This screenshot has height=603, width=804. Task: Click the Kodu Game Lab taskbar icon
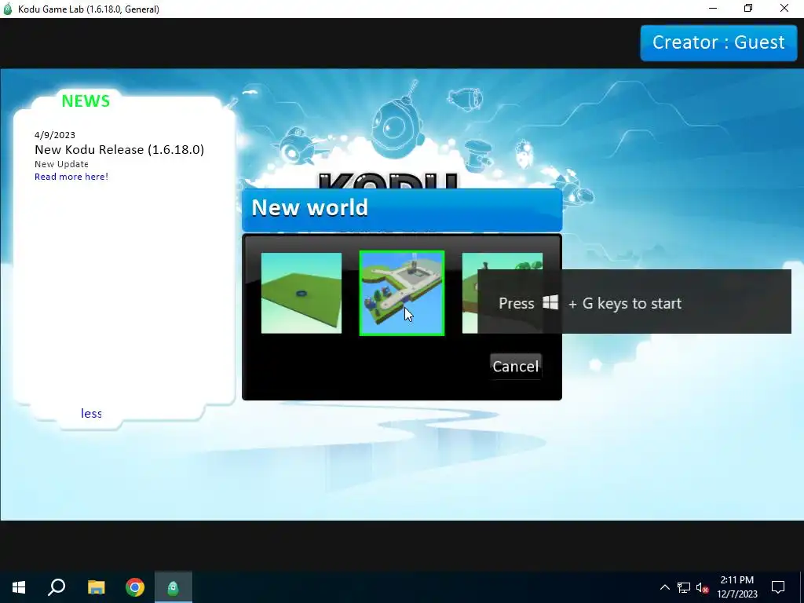(x=174, y=587)
